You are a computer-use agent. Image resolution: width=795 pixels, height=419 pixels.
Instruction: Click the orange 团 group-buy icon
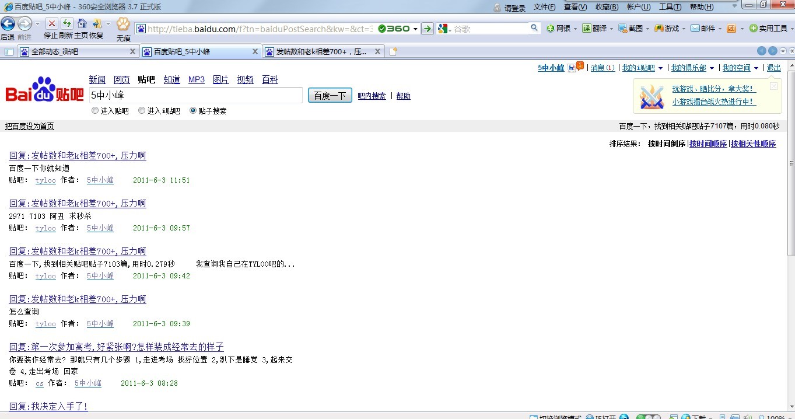[x=731, y=28]
